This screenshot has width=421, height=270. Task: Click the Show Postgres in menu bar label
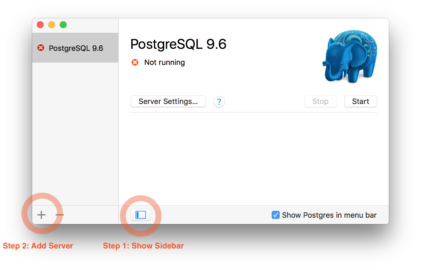click(x=329, y=215)
